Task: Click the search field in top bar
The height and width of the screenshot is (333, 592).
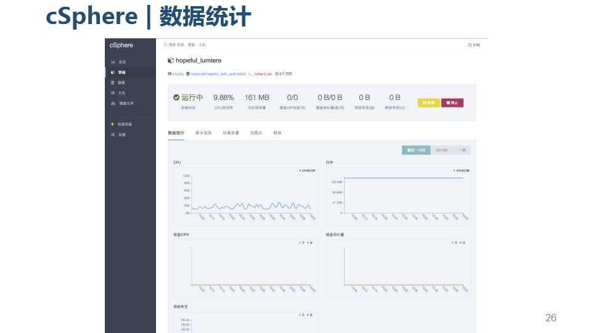Action: click(x=185, y=44)
